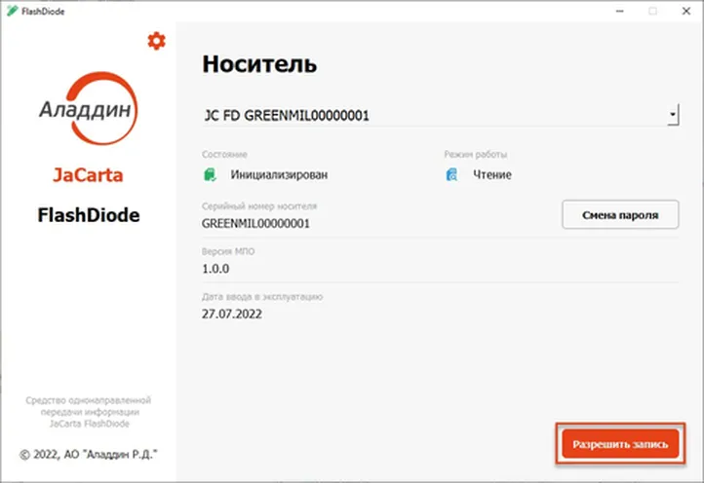Click the FlashDiode label in sidebar

pos(89,215)
